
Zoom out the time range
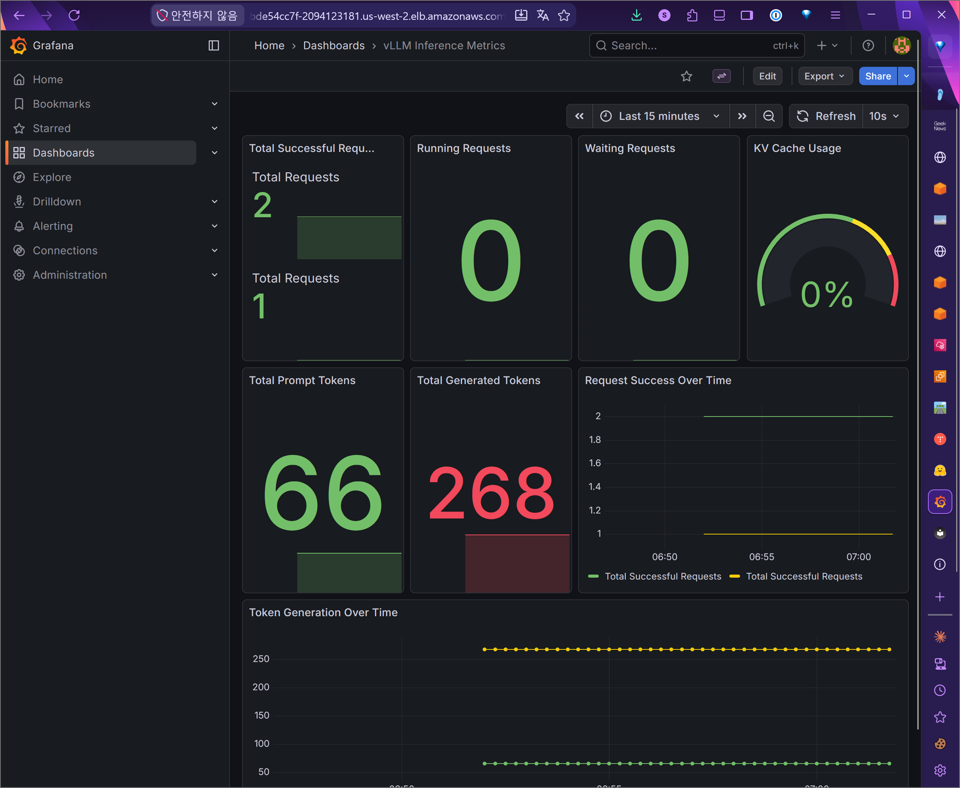[768, 116]
